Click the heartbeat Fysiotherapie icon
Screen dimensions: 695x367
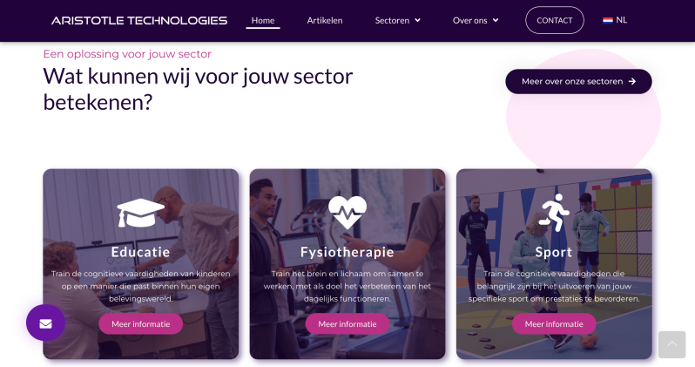point(347,212)
